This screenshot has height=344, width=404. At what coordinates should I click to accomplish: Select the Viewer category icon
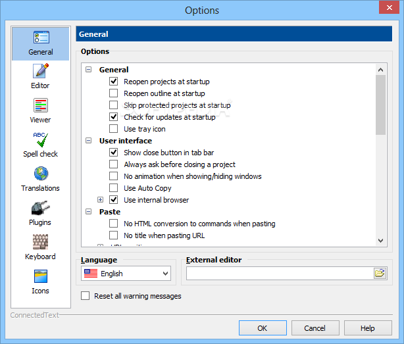(40, 105)
